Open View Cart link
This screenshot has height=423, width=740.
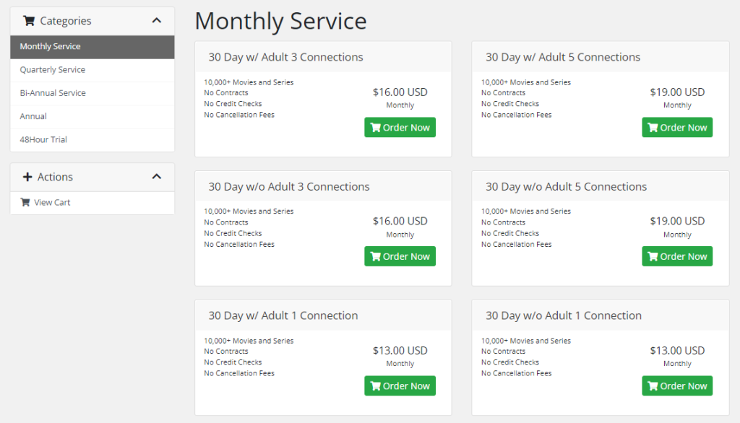coord(52,203)
